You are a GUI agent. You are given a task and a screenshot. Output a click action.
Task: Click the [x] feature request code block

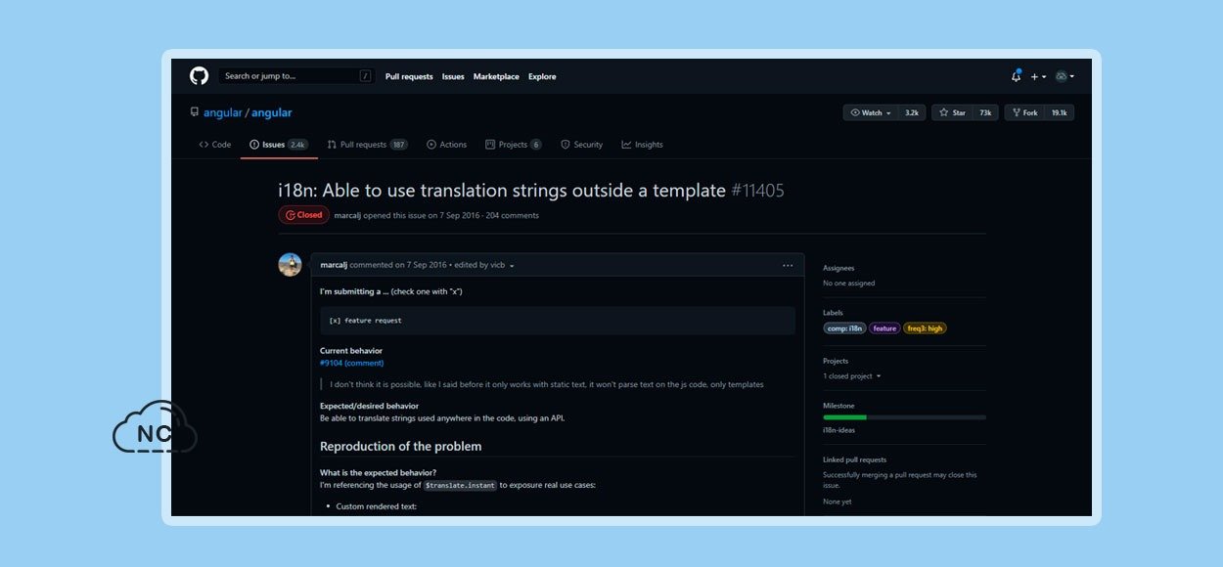pos(558,321)
